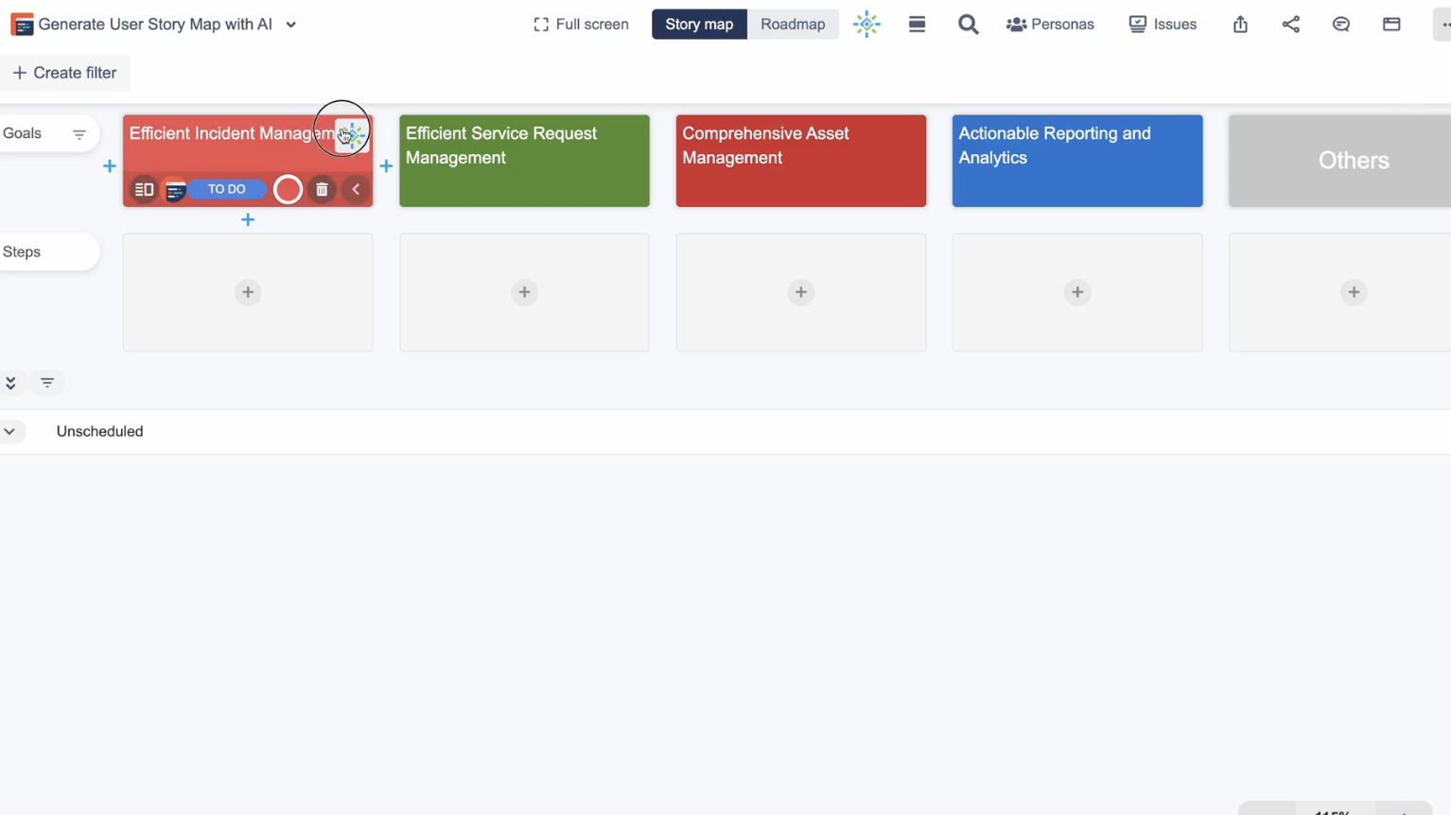Open the project title dropdown arrow
1451x815 pixels.
click(291, 25)
